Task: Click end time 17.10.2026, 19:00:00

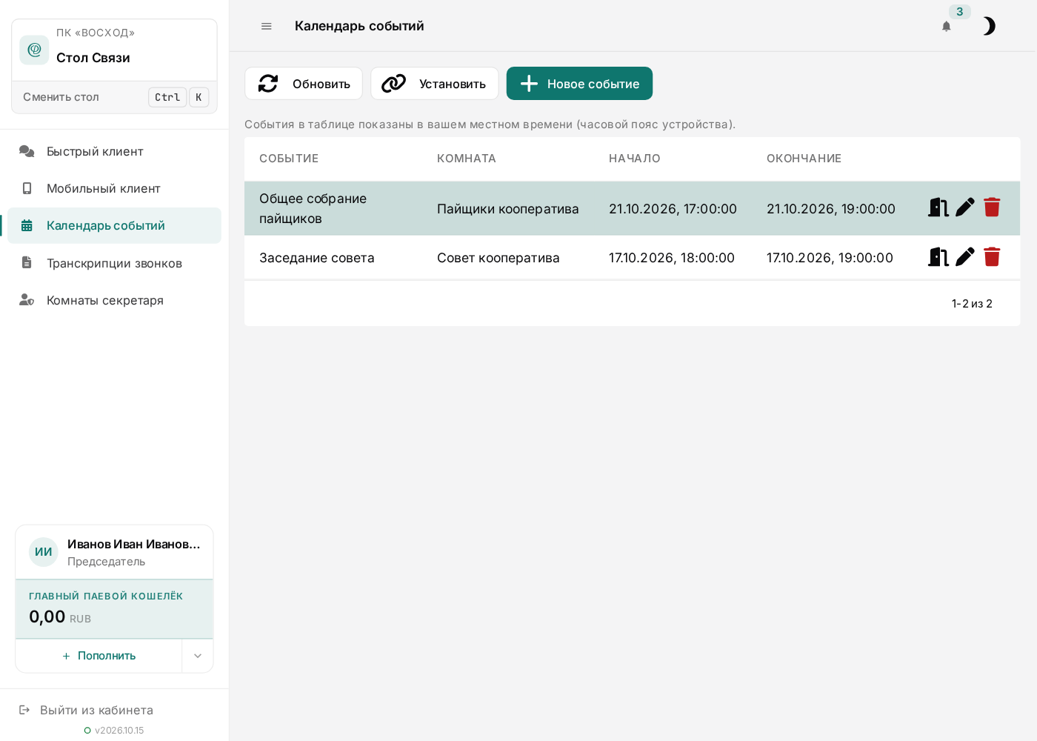Action: (x=830, y=258)
